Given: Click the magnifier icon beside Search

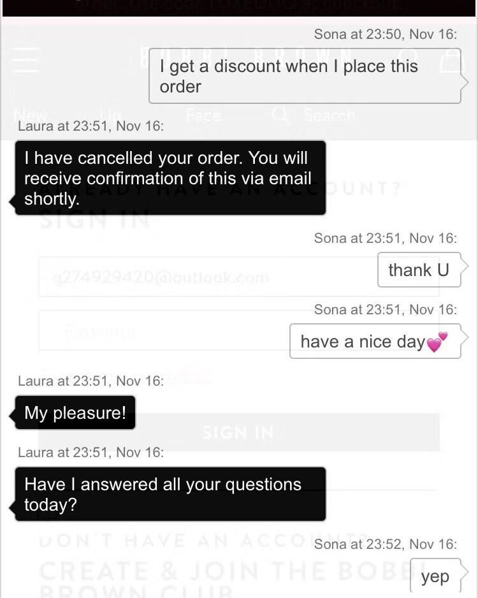Looking at the screenshot, I should click(x=280, y=115).
